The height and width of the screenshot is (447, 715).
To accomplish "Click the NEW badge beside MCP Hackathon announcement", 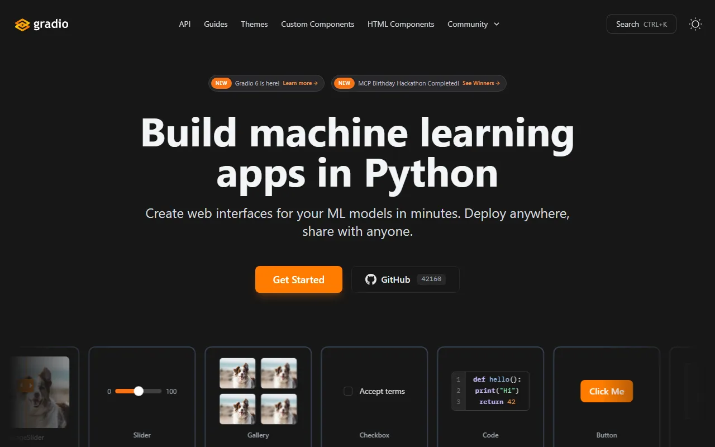I will (344, 83).
